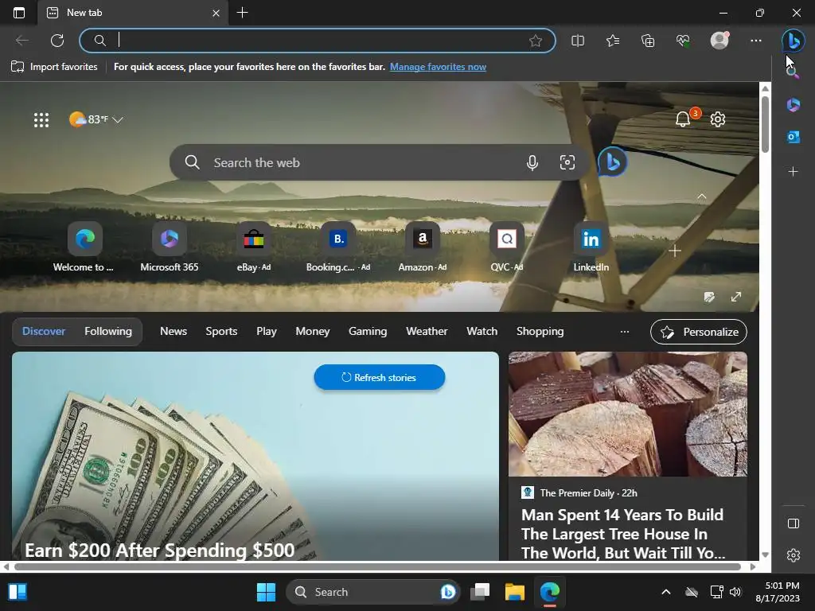Start visual search camera icon
Screen dimensions: 815x611
point(567,162)
